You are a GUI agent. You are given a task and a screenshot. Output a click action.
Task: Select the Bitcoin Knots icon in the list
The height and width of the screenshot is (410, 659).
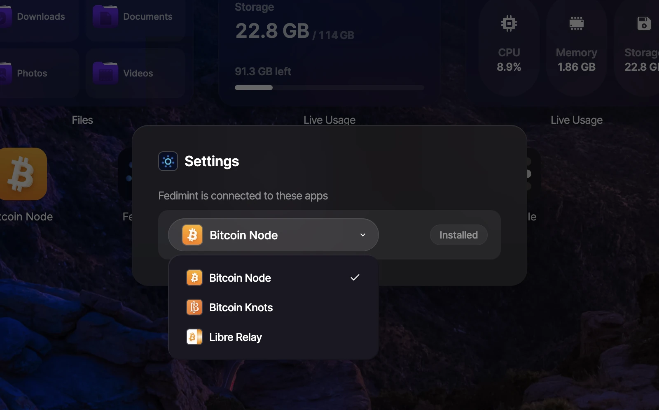(x=194, y=307)
